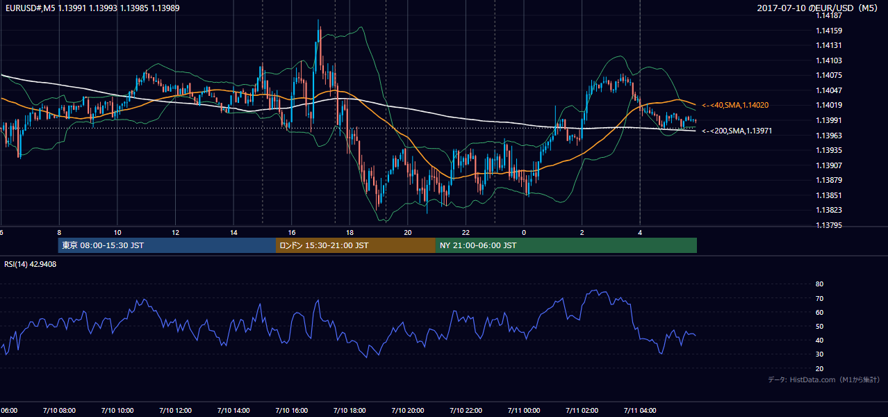
Task: Click price level 1.13963 on the axis
Action: pyautogui.click(x=828, y=136)
